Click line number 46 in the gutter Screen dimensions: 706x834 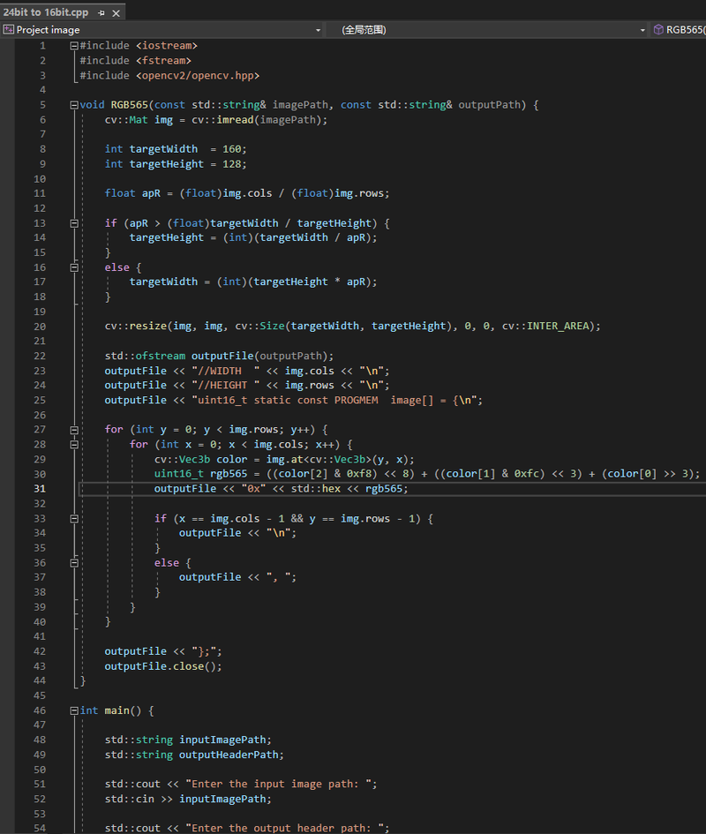tap(40, 710)
